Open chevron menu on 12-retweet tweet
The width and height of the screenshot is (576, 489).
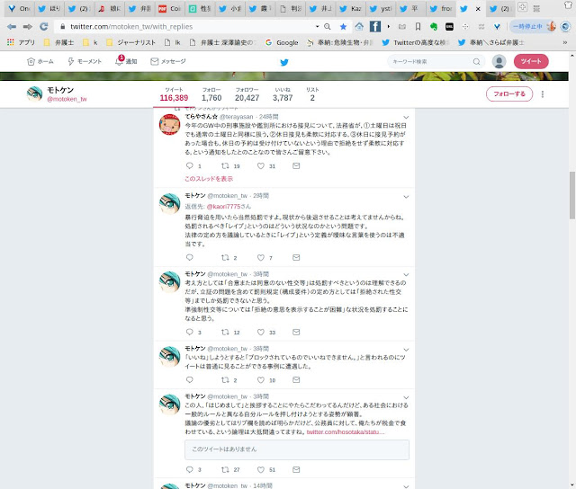click(x=406, y=275)
